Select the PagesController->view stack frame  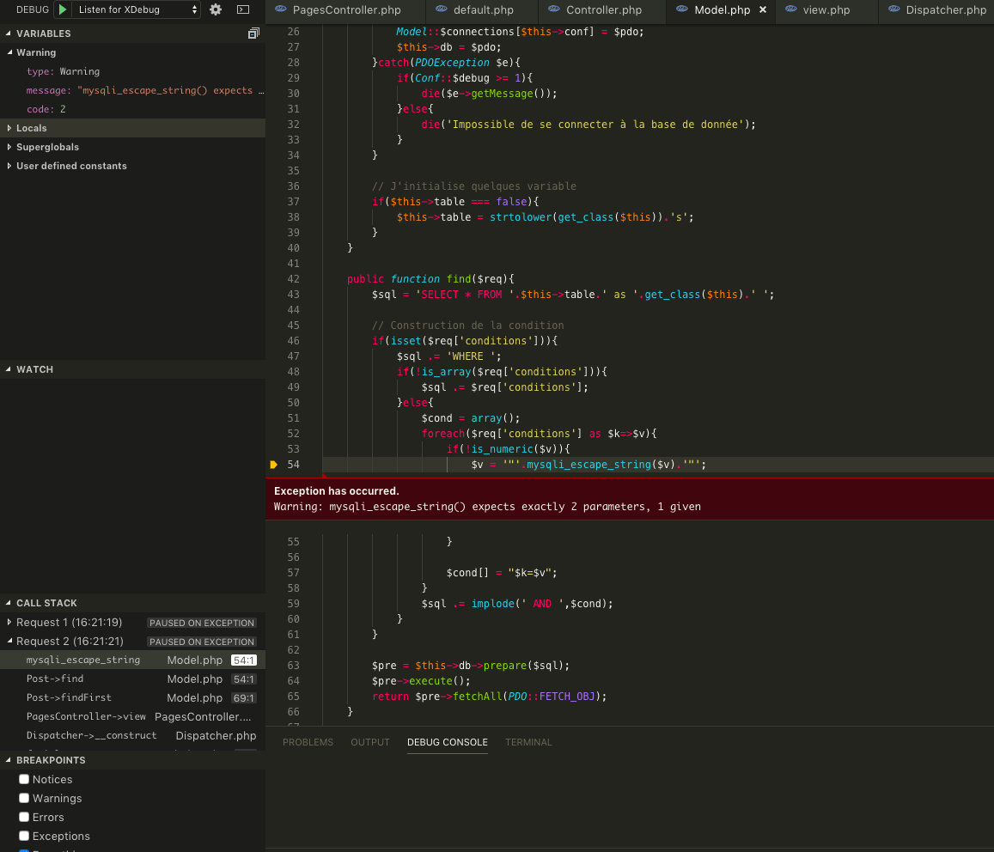coord(132,717)
